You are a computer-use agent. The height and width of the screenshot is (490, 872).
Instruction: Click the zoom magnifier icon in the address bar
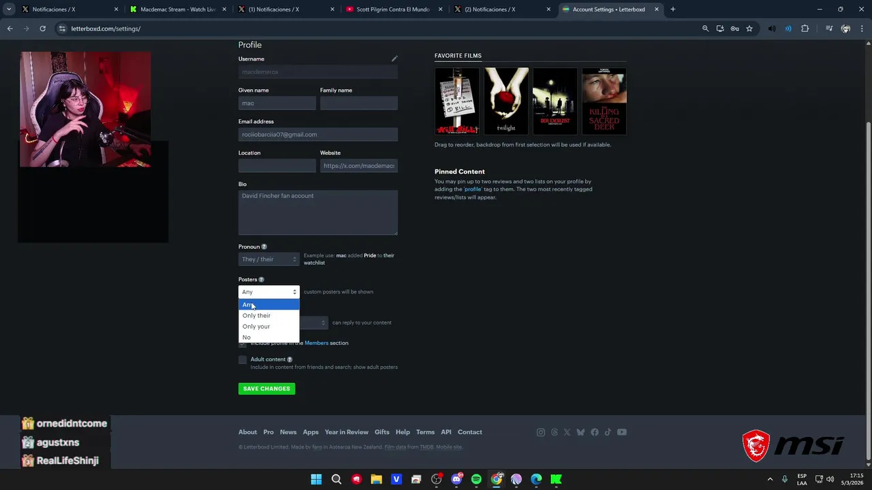(705, 29)
